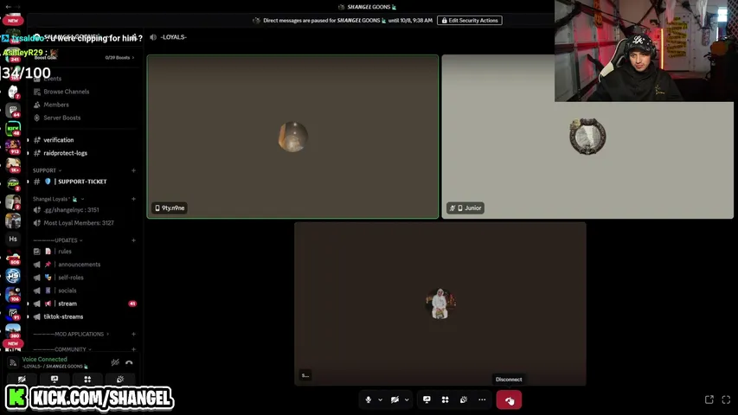Click 0/39 Boosts goal link
The width and height of the screenshot is (738, 415).
tap(119, 57)
